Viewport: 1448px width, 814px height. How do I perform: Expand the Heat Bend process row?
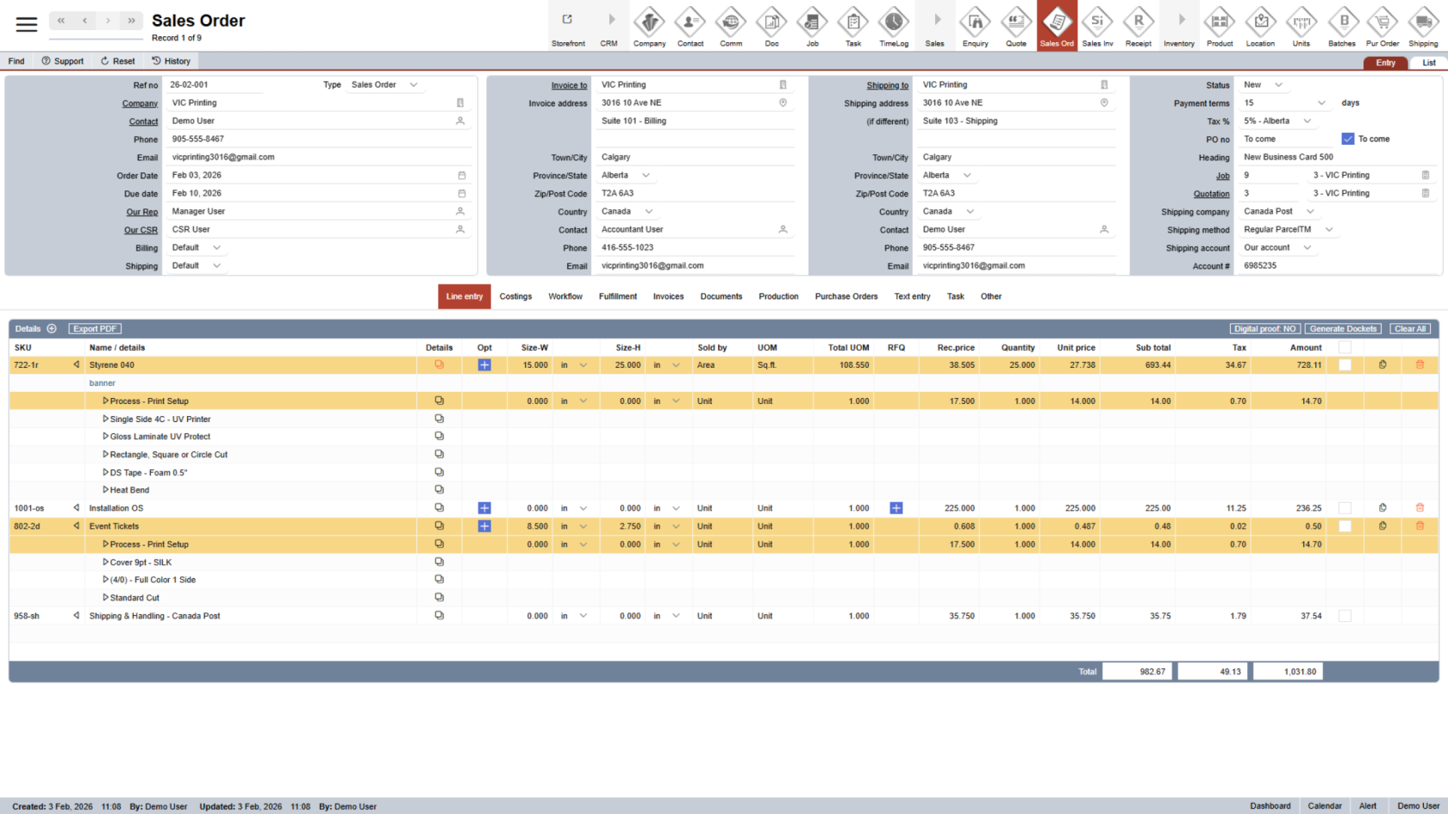pyautogui.click(x=106, y=490)
